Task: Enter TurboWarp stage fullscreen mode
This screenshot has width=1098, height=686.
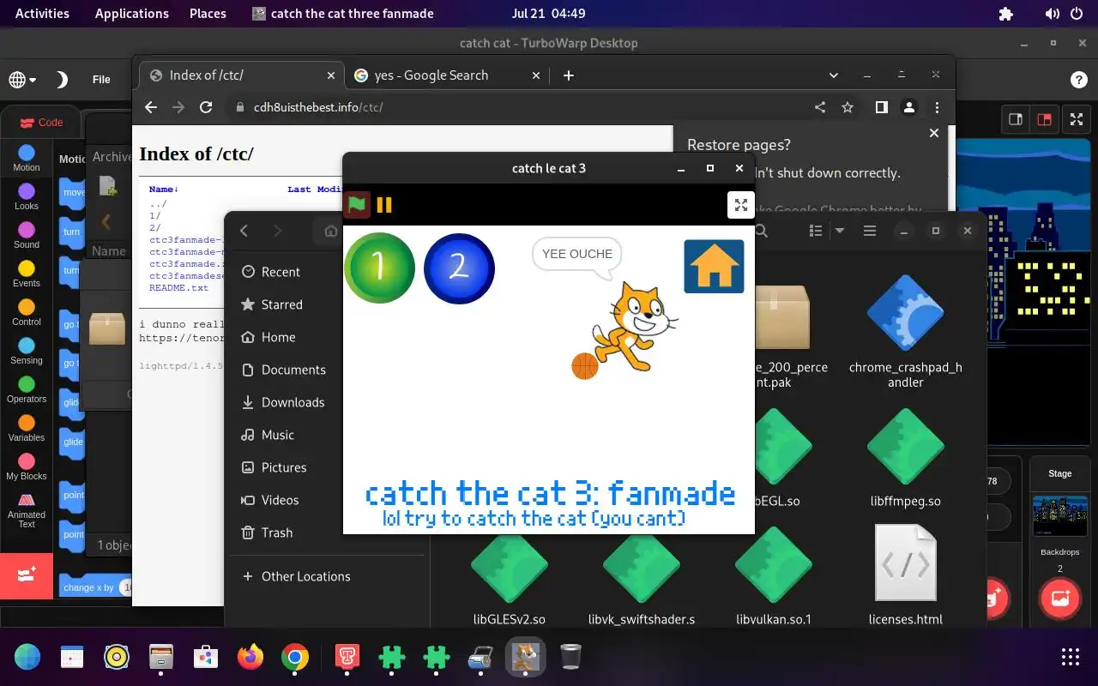Action: 1076,120
